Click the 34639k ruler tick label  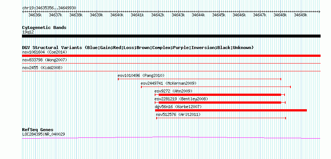pos(96,15)
